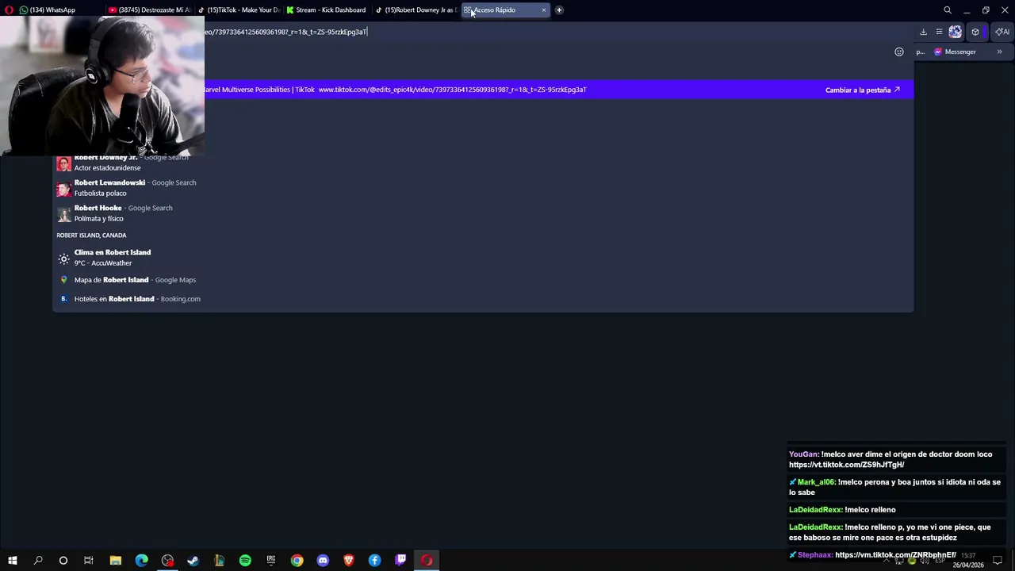Open Epic Games Launcher from taskbar
The height and width of the screenshot is (571, 1015).
[x=271, y=561]
